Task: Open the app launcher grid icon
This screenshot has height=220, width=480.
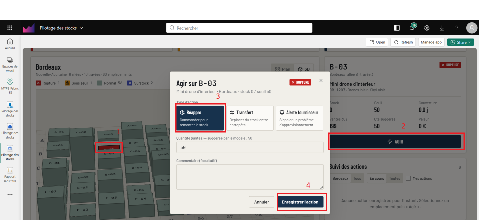Action: tap(10, 28)
